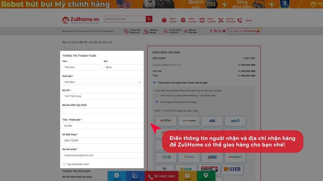
Task: Expand the Quốc gia country dropdown
Action: pos(102,82)
